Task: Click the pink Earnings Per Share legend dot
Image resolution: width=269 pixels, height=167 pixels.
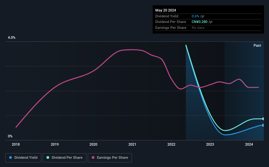Action: (x=93, y=157)
